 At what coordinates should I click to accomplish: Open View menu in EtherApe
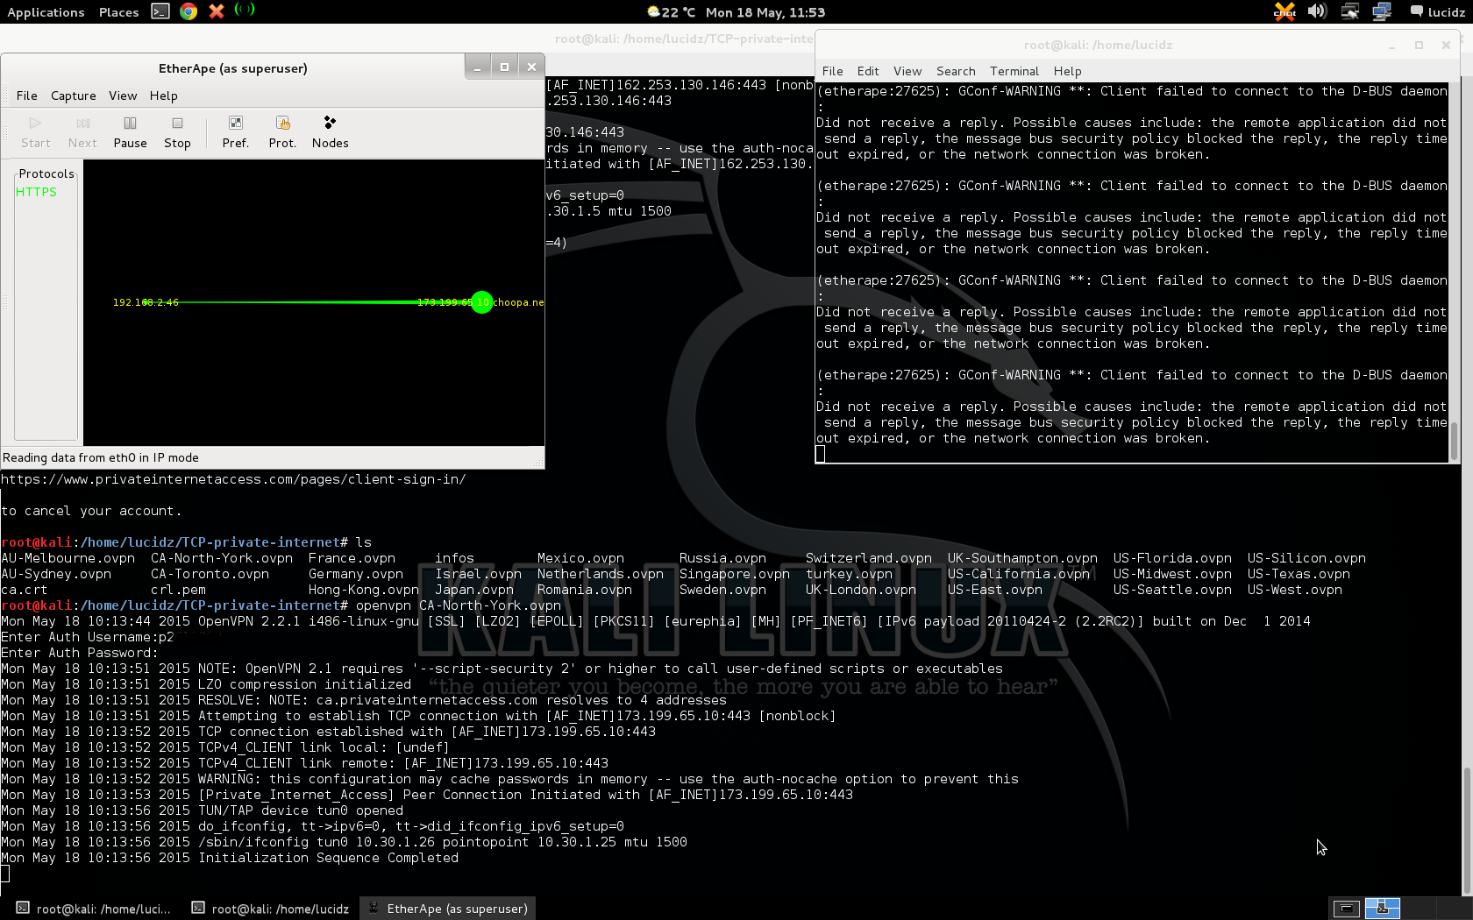(x=123, y=96)
